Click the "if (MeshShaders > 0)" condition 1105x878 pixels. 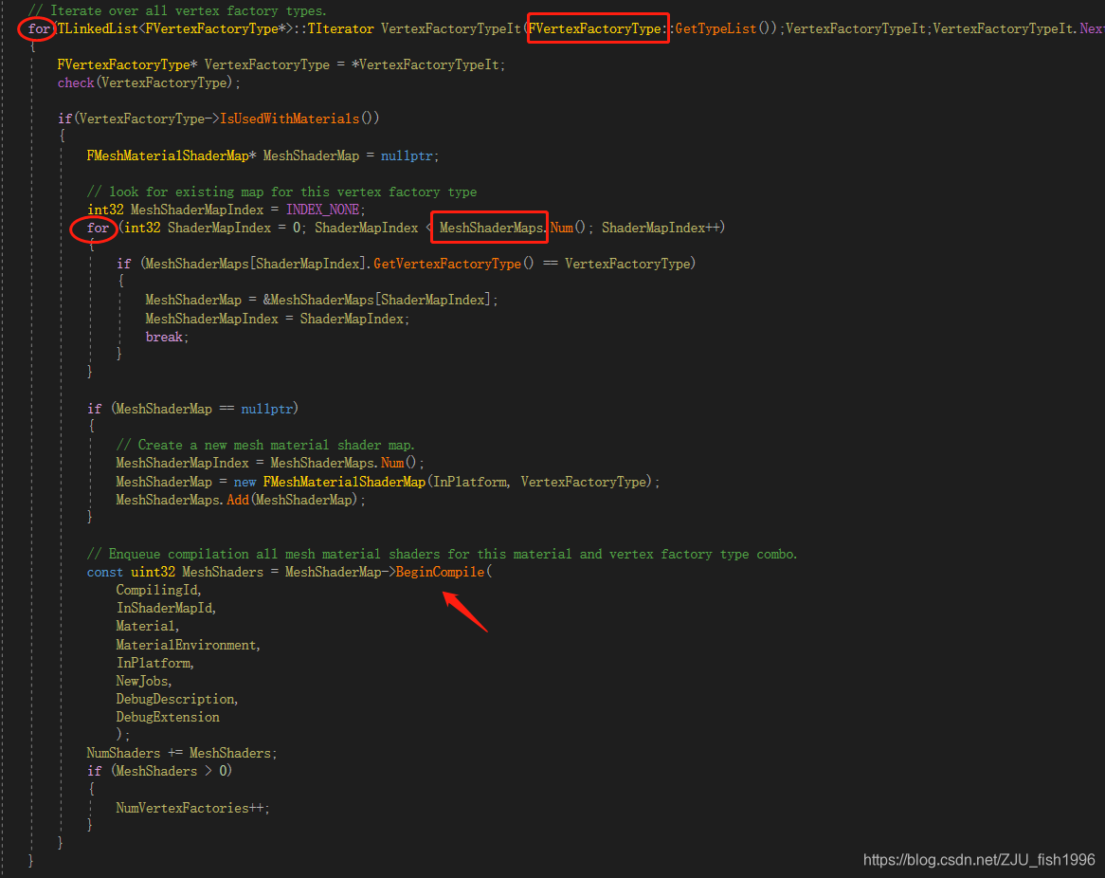point(159,772)
